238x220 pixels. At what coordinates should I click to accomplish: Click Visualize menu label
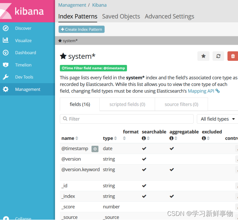pyautogui.click(x=23, y=41)
